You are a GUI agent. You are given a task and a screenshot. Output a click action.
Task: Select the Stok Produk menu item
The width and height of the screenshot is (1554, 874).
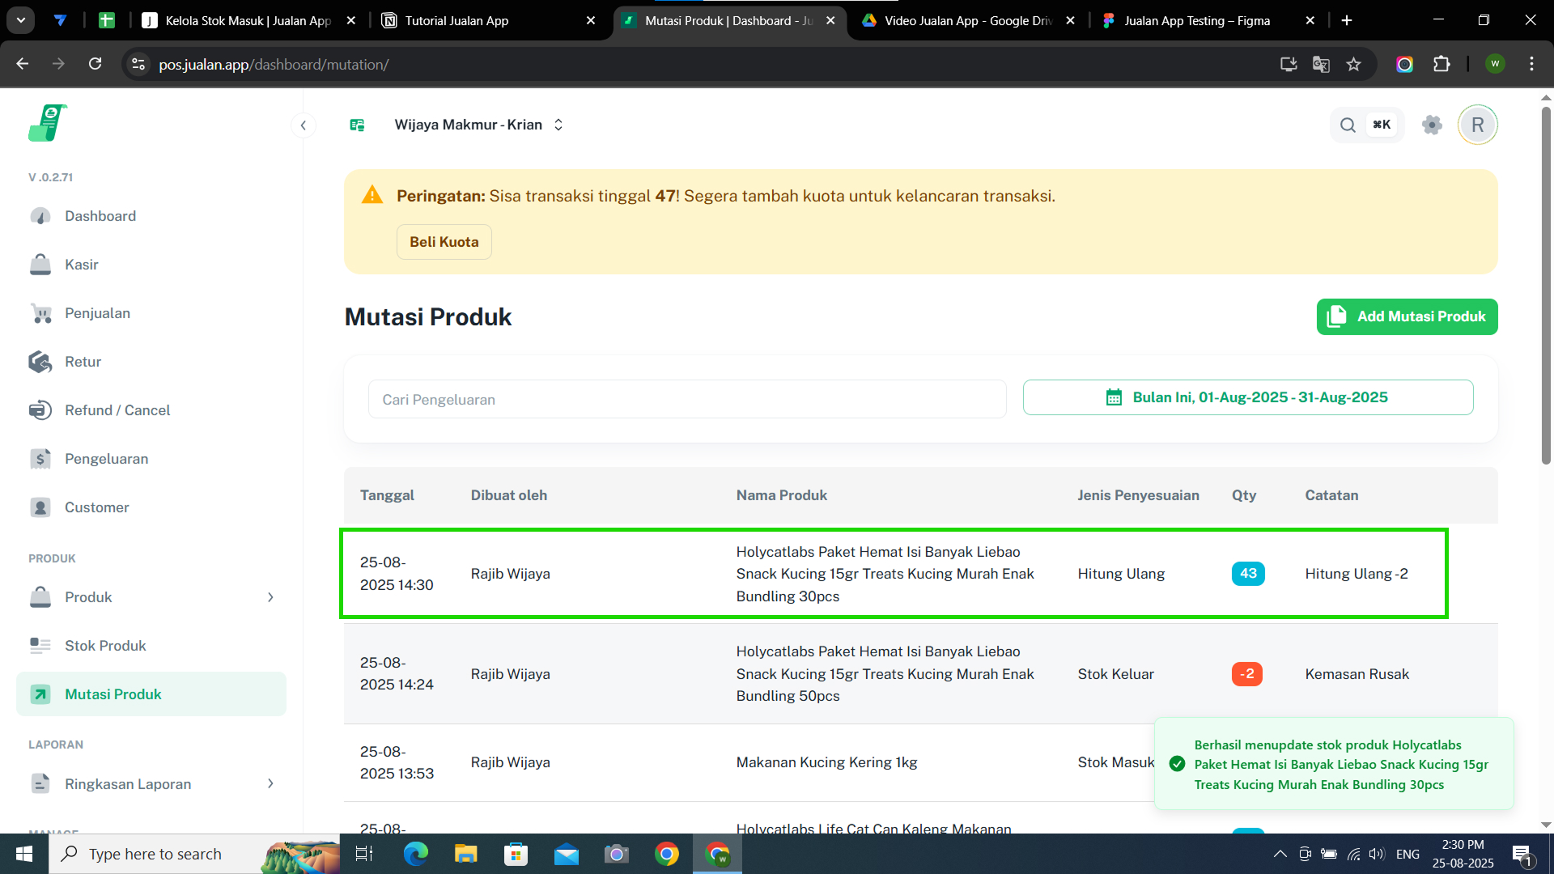105,646
